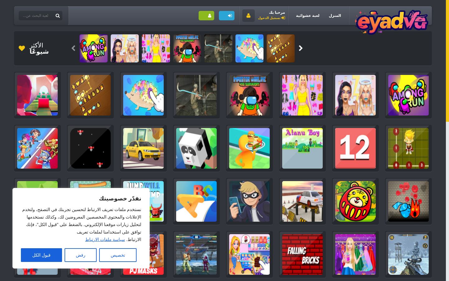Click the blue sign-in arrow icon button
Image resolution: width=449 pixels, height=281 pixels.
[227, 16]
